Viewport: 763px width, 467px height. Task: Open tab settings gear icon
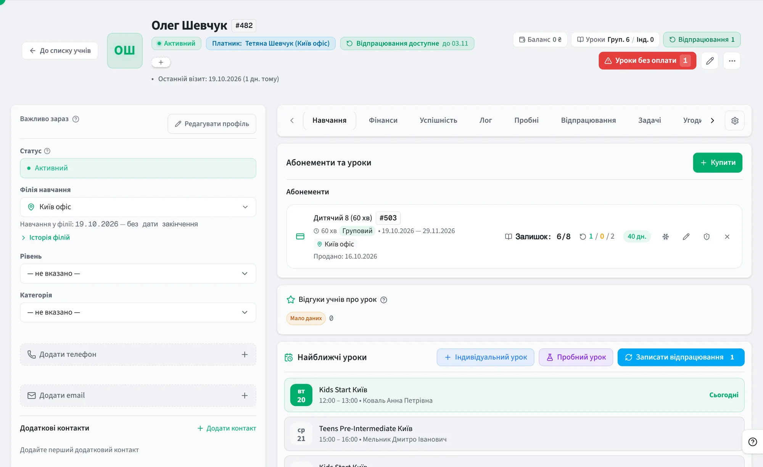click(735, 120)
